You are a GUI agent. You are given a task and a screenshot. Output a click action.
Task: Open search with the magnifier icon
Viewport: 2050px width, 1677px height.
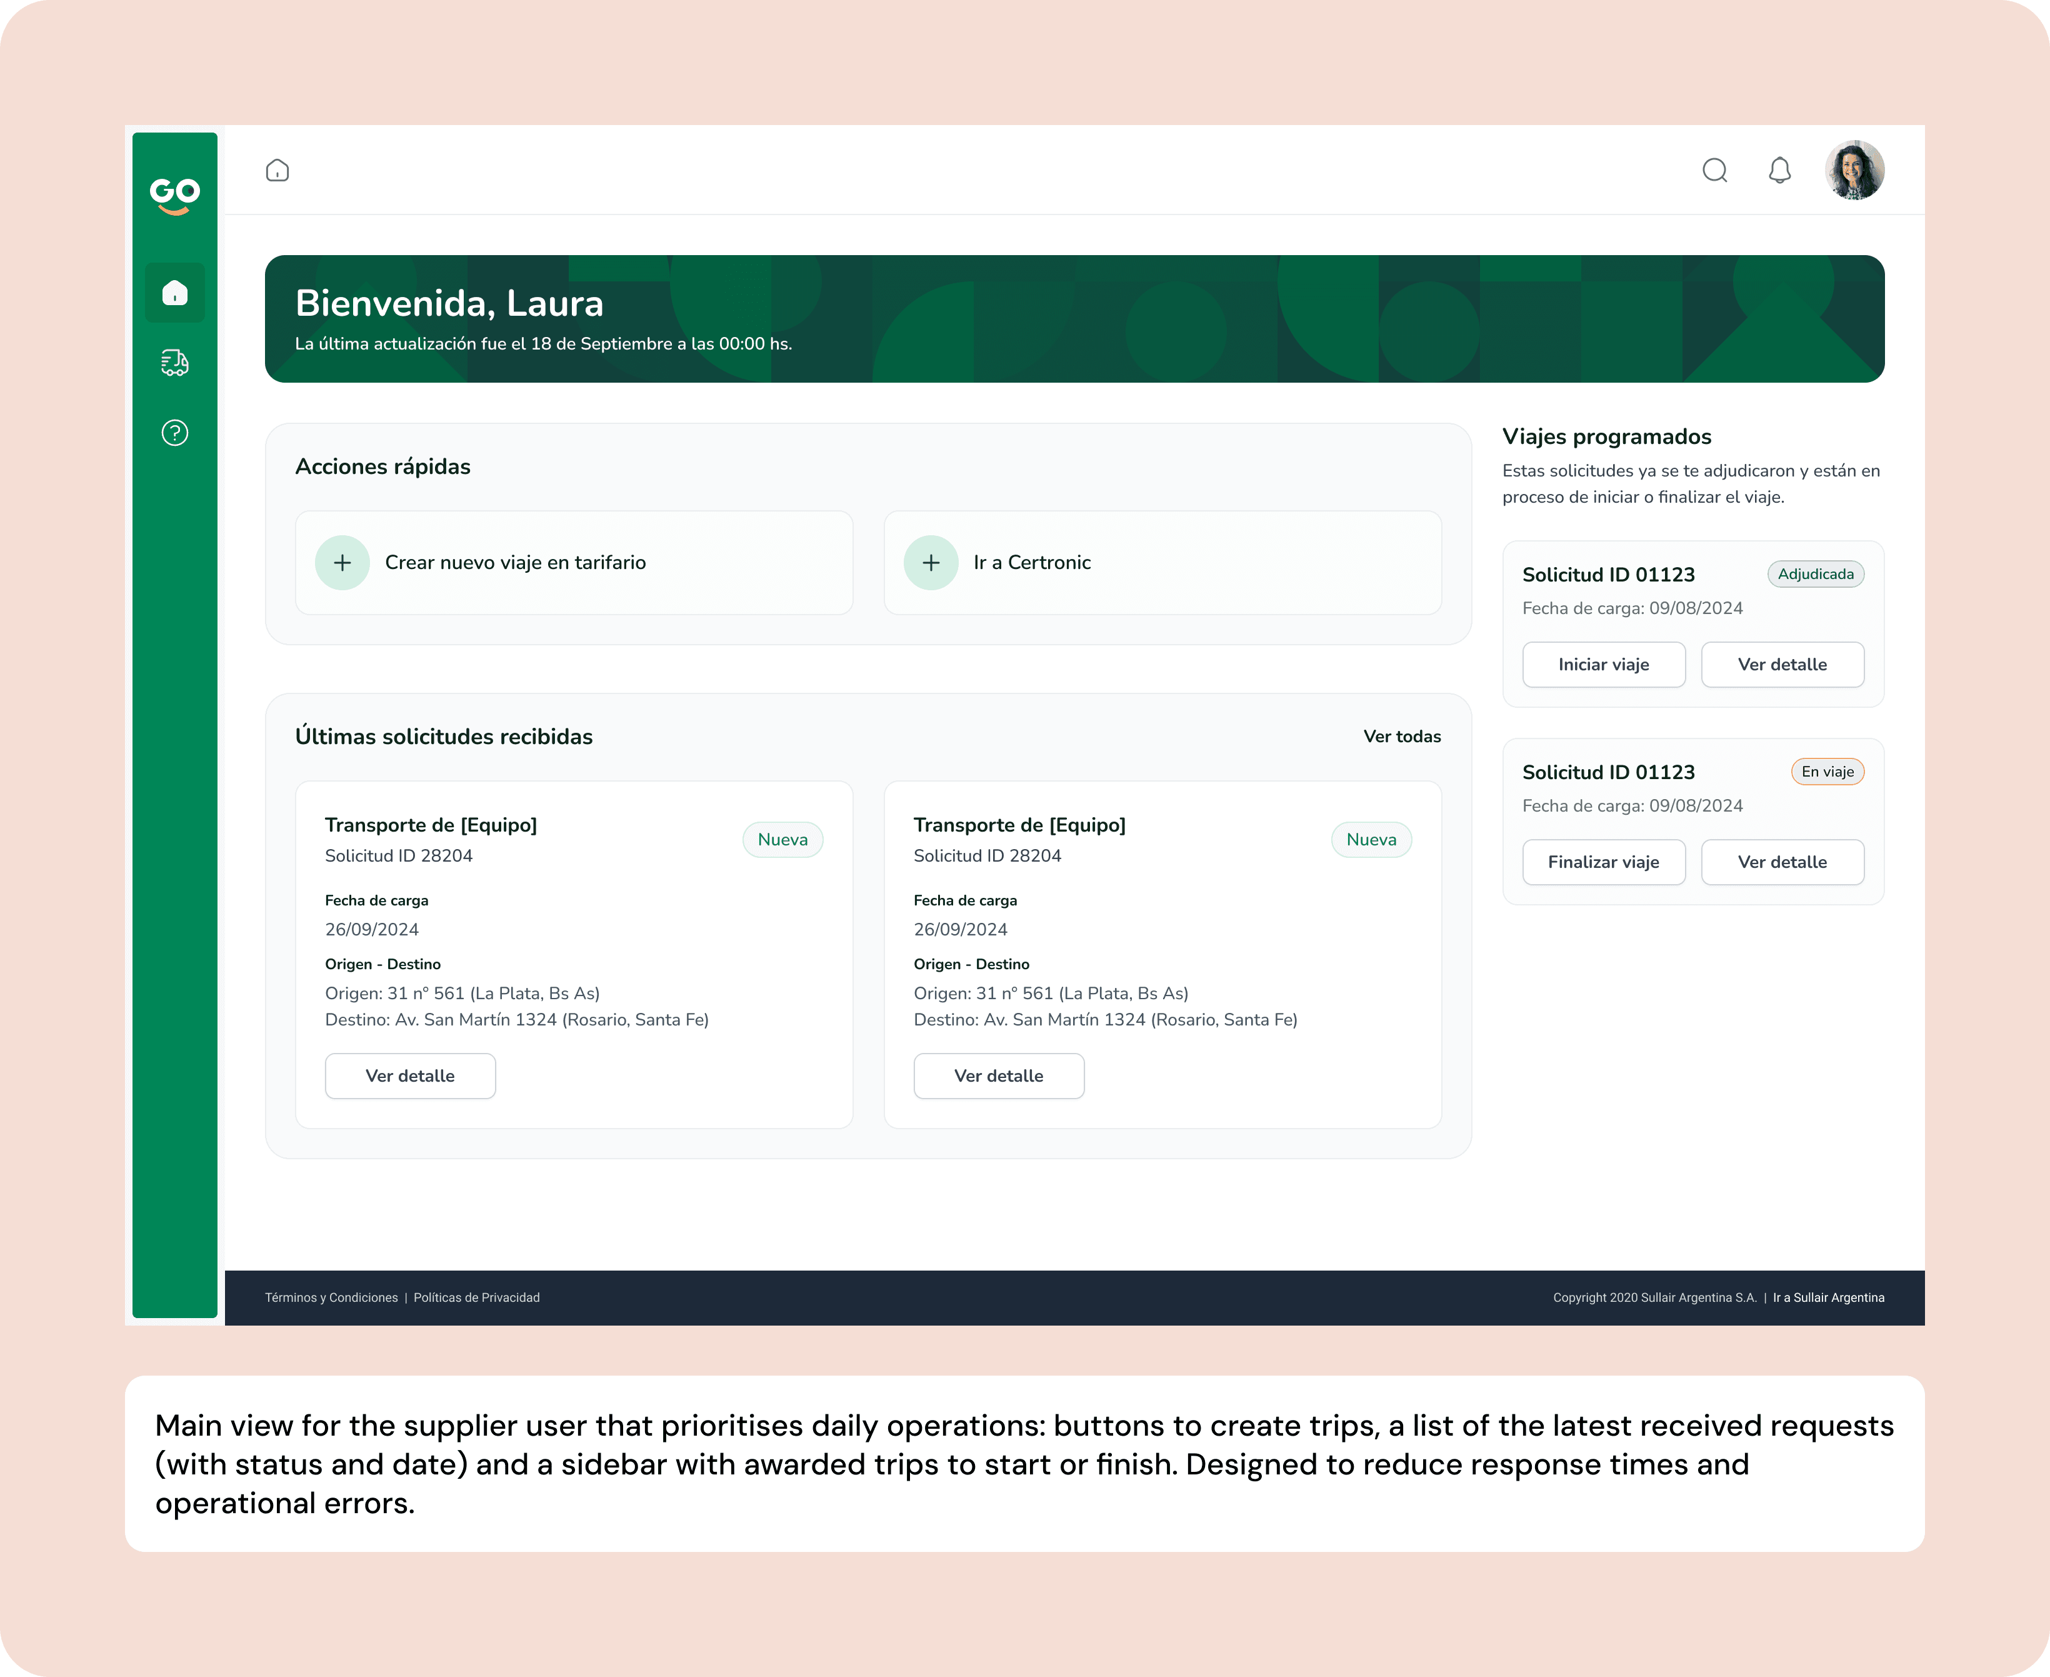[1715, 171]
